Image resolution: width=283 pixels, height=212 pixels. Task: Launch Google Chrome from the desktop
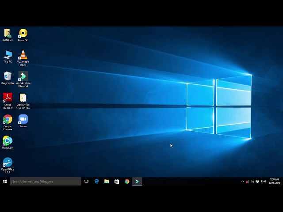click(x=8, y=123)
